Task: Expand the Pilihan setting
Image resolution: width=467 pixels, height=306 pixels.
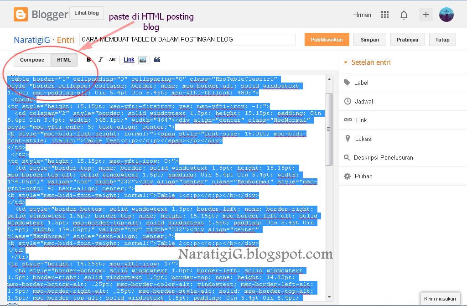Action: [403, 176]
